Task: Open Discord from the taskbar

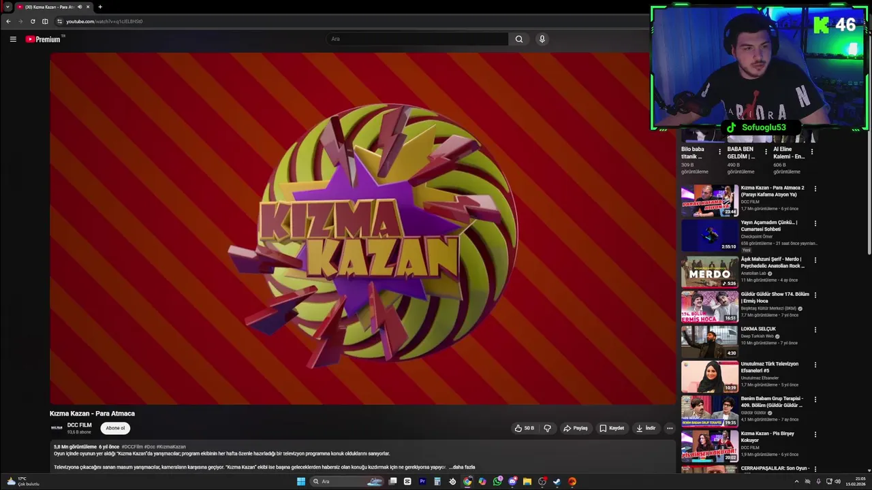Action: pyautogui.click(x=512, y=481)
